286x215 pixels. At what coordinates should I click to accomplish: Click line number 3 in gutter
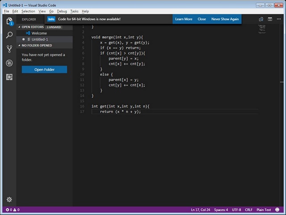[x=83, y=37]
